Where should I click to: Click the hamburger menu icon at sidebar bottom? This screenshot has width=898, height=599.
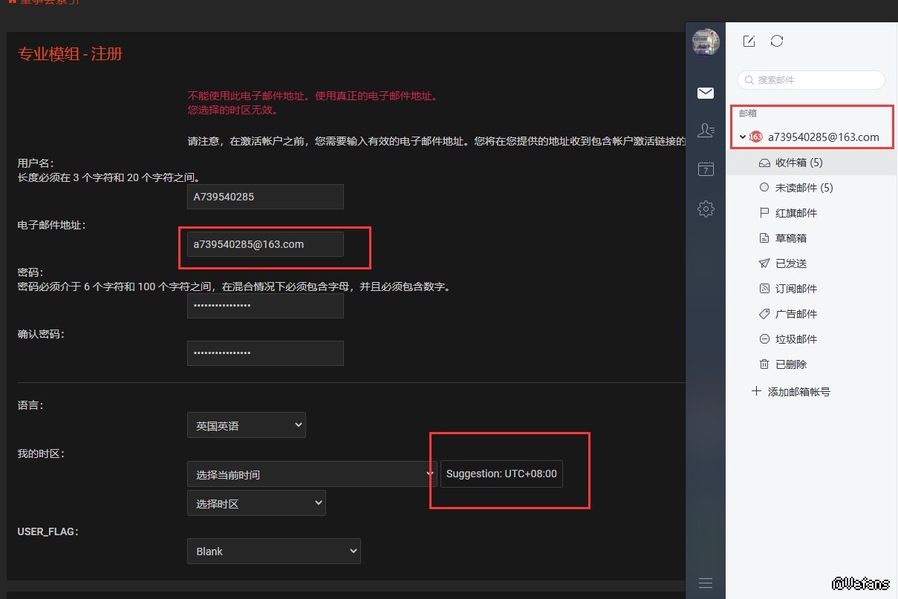pyautogui.click(x=706, y=583)
